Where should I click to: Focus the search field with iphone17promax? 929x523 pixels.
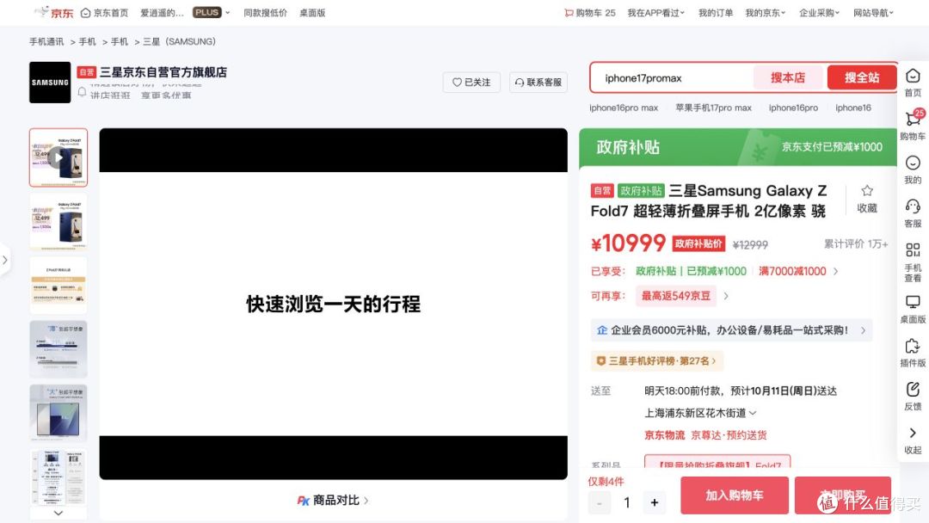(673, 77)
